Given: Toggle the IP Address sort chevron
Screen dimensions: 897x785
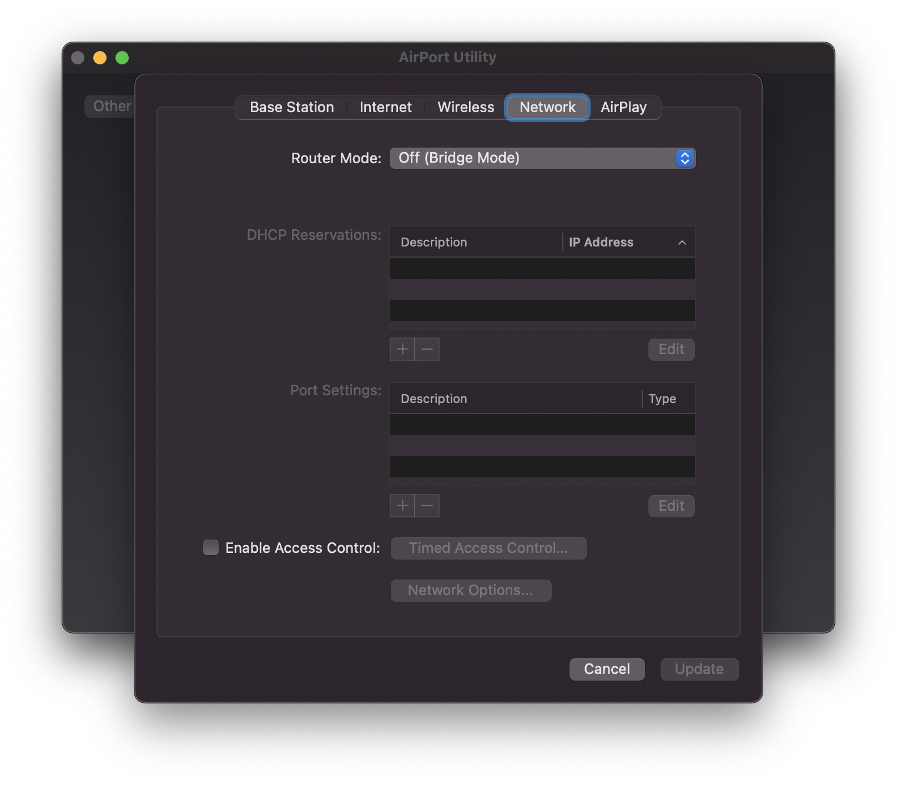Looking at the screenshot, I should [x=682, y=243].
